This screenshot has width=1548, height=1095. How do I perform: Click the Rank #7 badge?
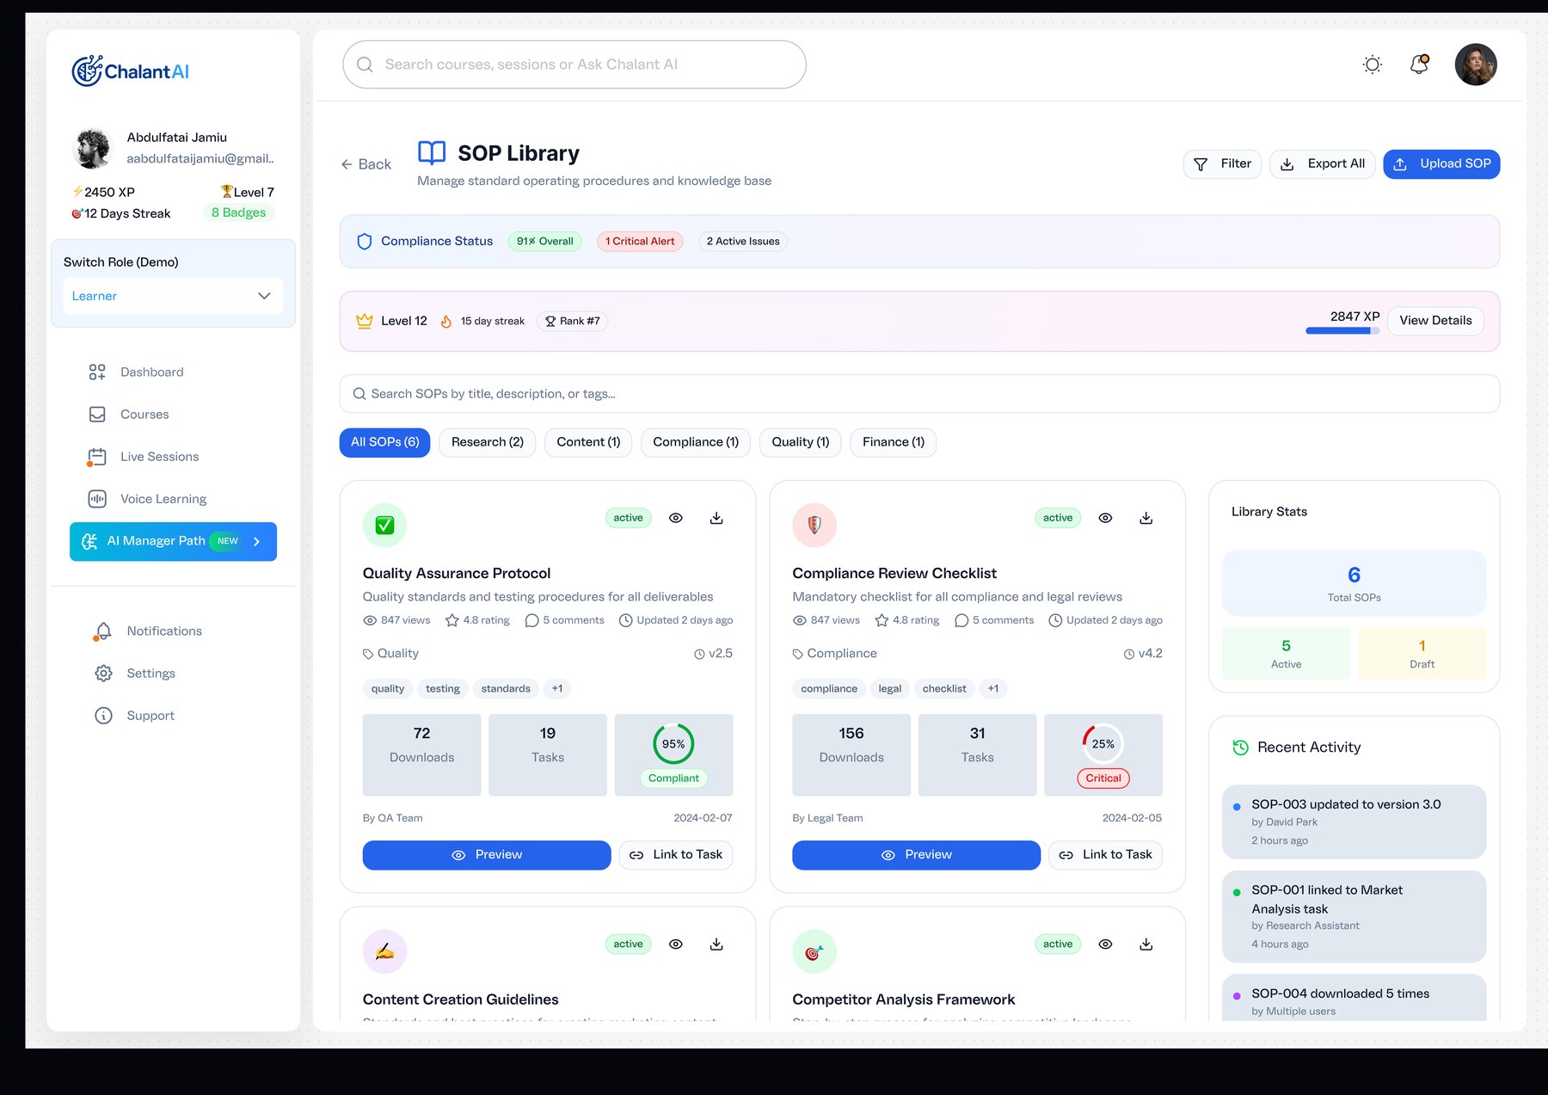pyautogui.click(x=573, y=321)
